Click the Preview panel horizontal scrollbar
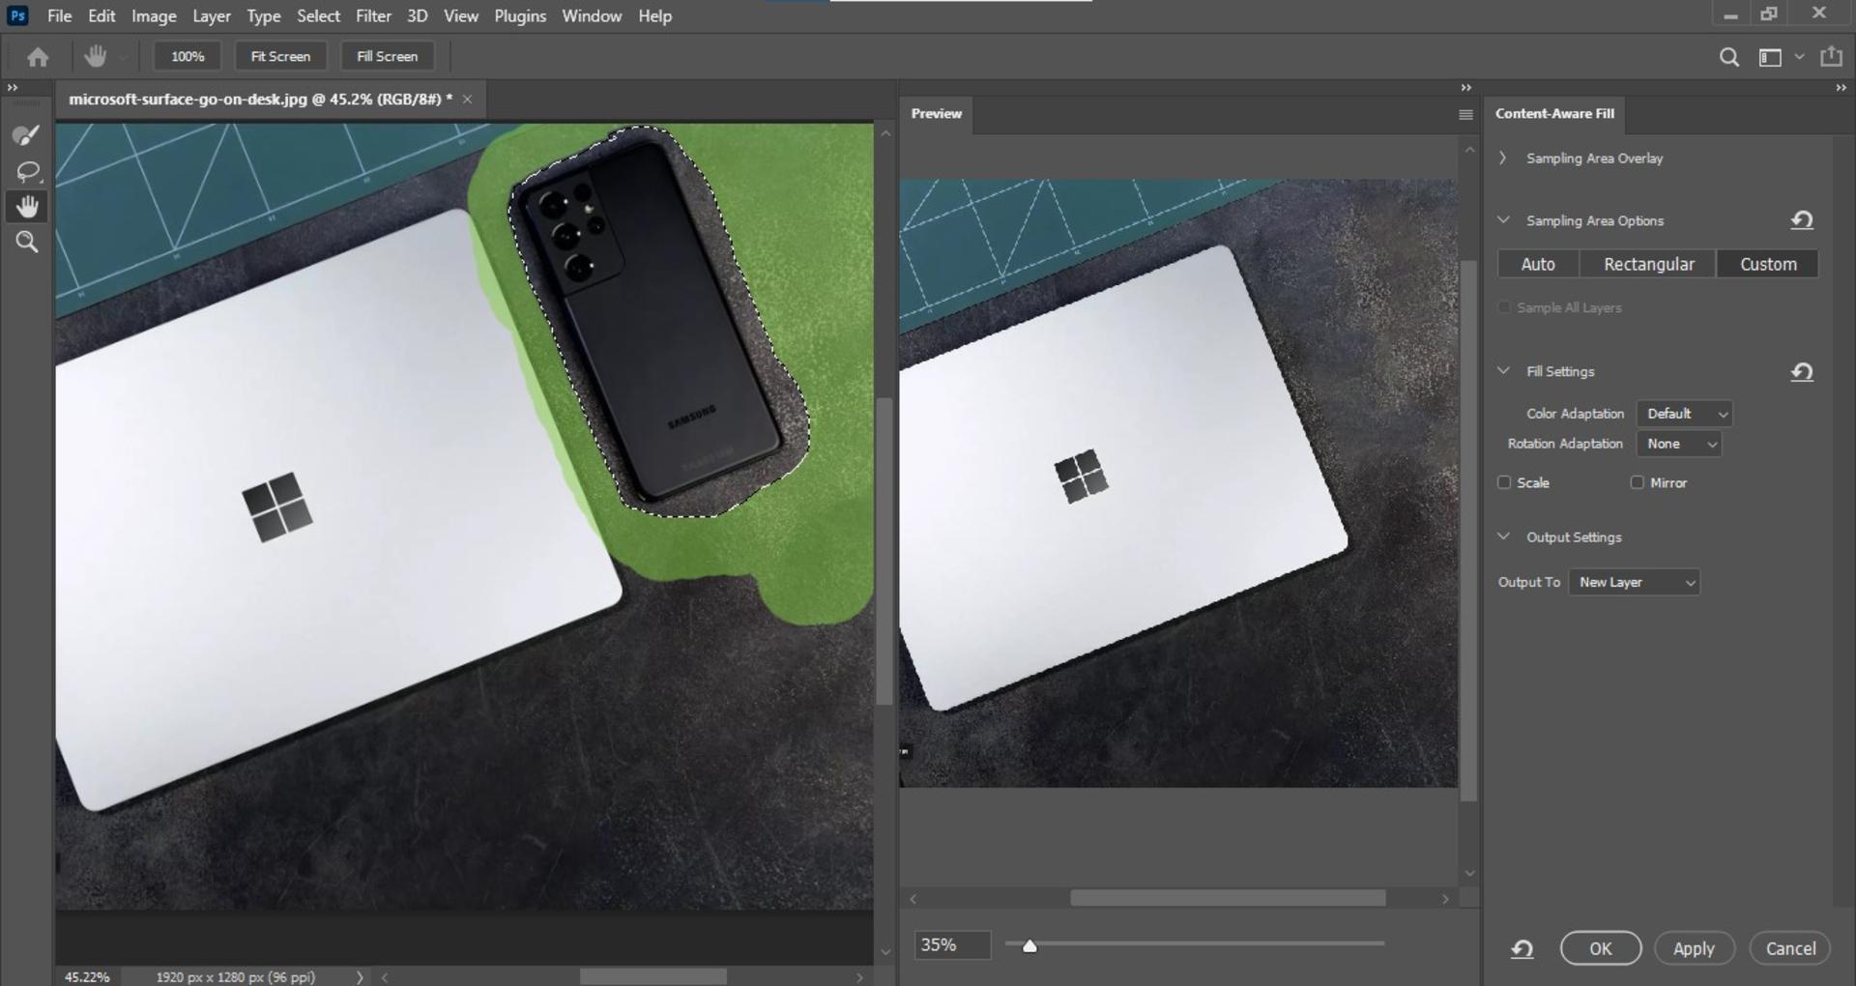This screenshot has height=986, width=1856. [1228, 899]
